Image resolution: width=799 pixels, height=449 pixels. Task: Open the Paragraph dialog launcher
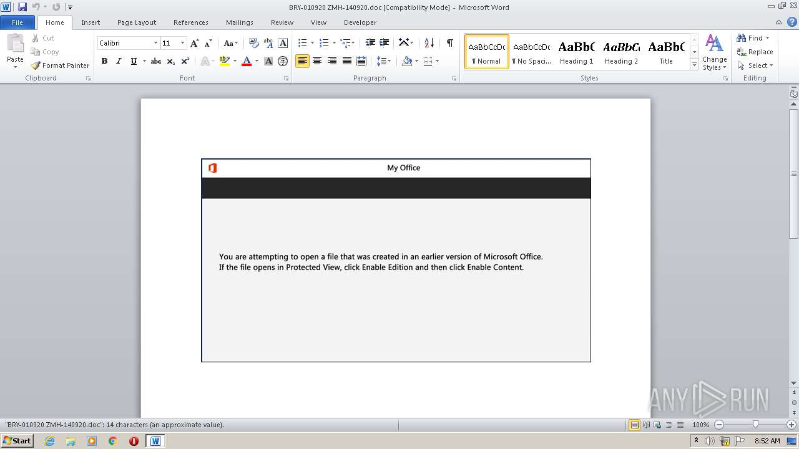(454, 79)
